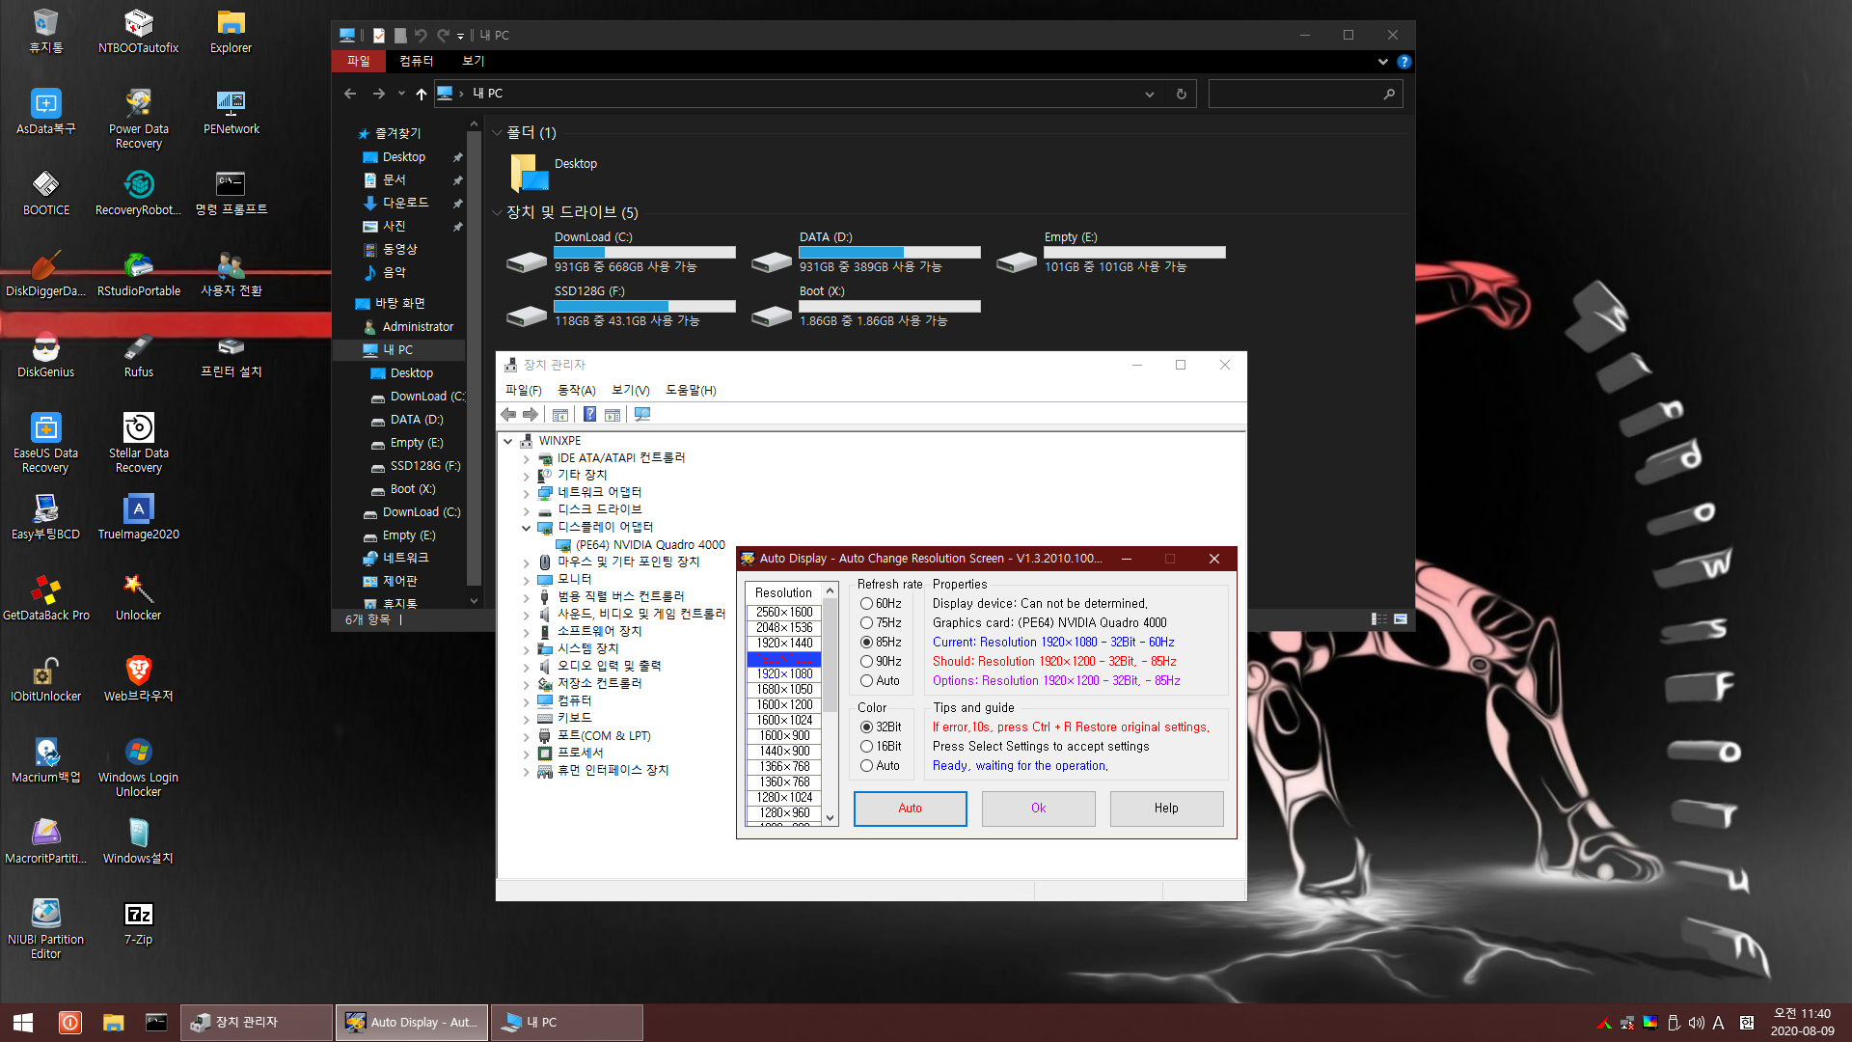Open Stellar Data Recovery icon
This screenshot has height=1042, width=1852.
(138, 443)
